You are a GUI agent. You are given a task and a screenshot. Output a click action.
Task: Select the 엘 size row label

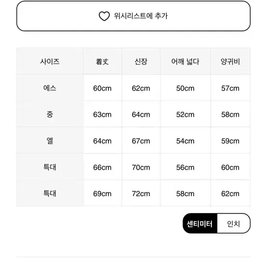50,141
